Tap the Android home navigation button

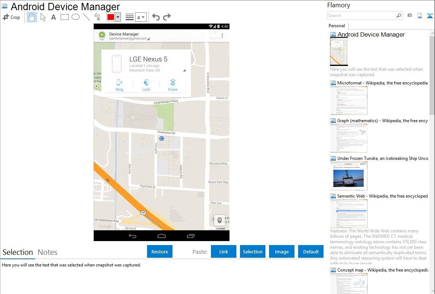(162, 236)
